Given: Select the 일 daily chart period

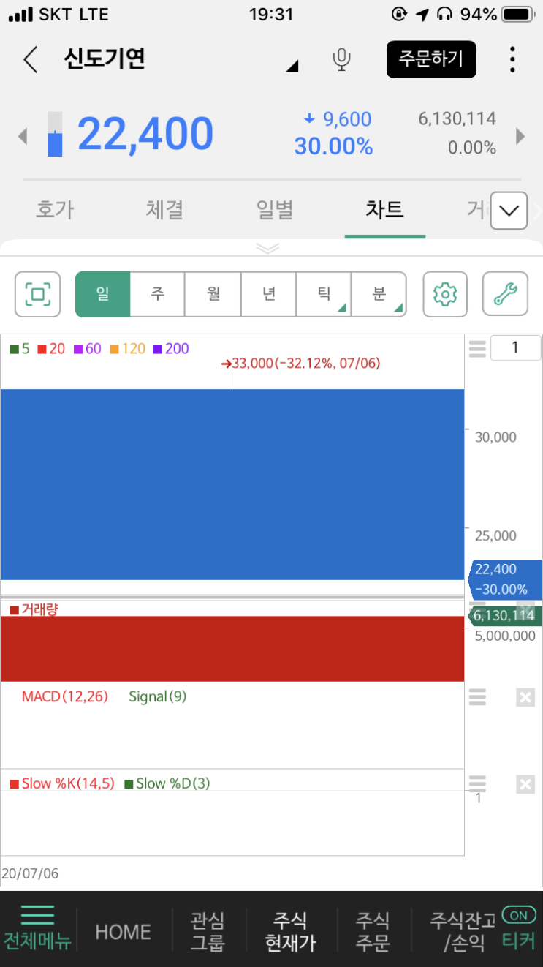Looking at the screenshot, I should click(x=103, y=294).
